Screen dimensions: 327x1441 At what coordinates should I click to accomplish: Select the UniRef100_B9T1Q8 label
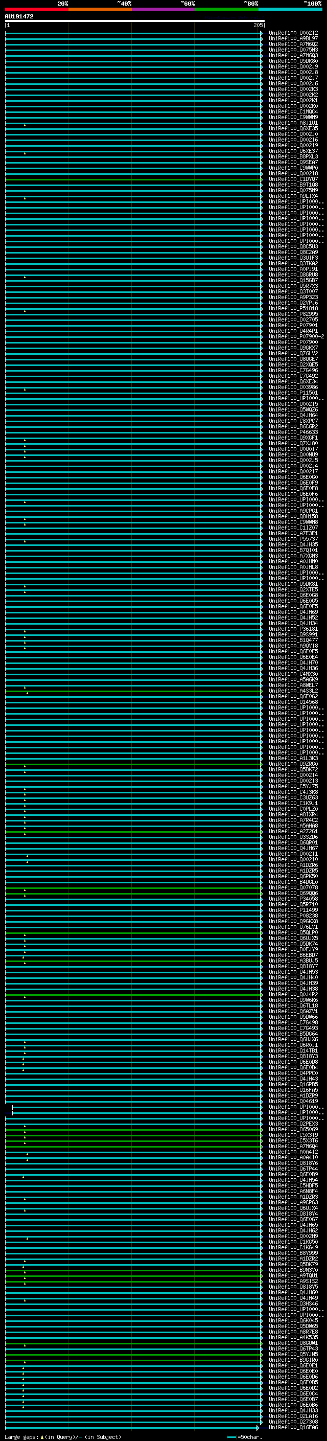click(x=293, y=185)
